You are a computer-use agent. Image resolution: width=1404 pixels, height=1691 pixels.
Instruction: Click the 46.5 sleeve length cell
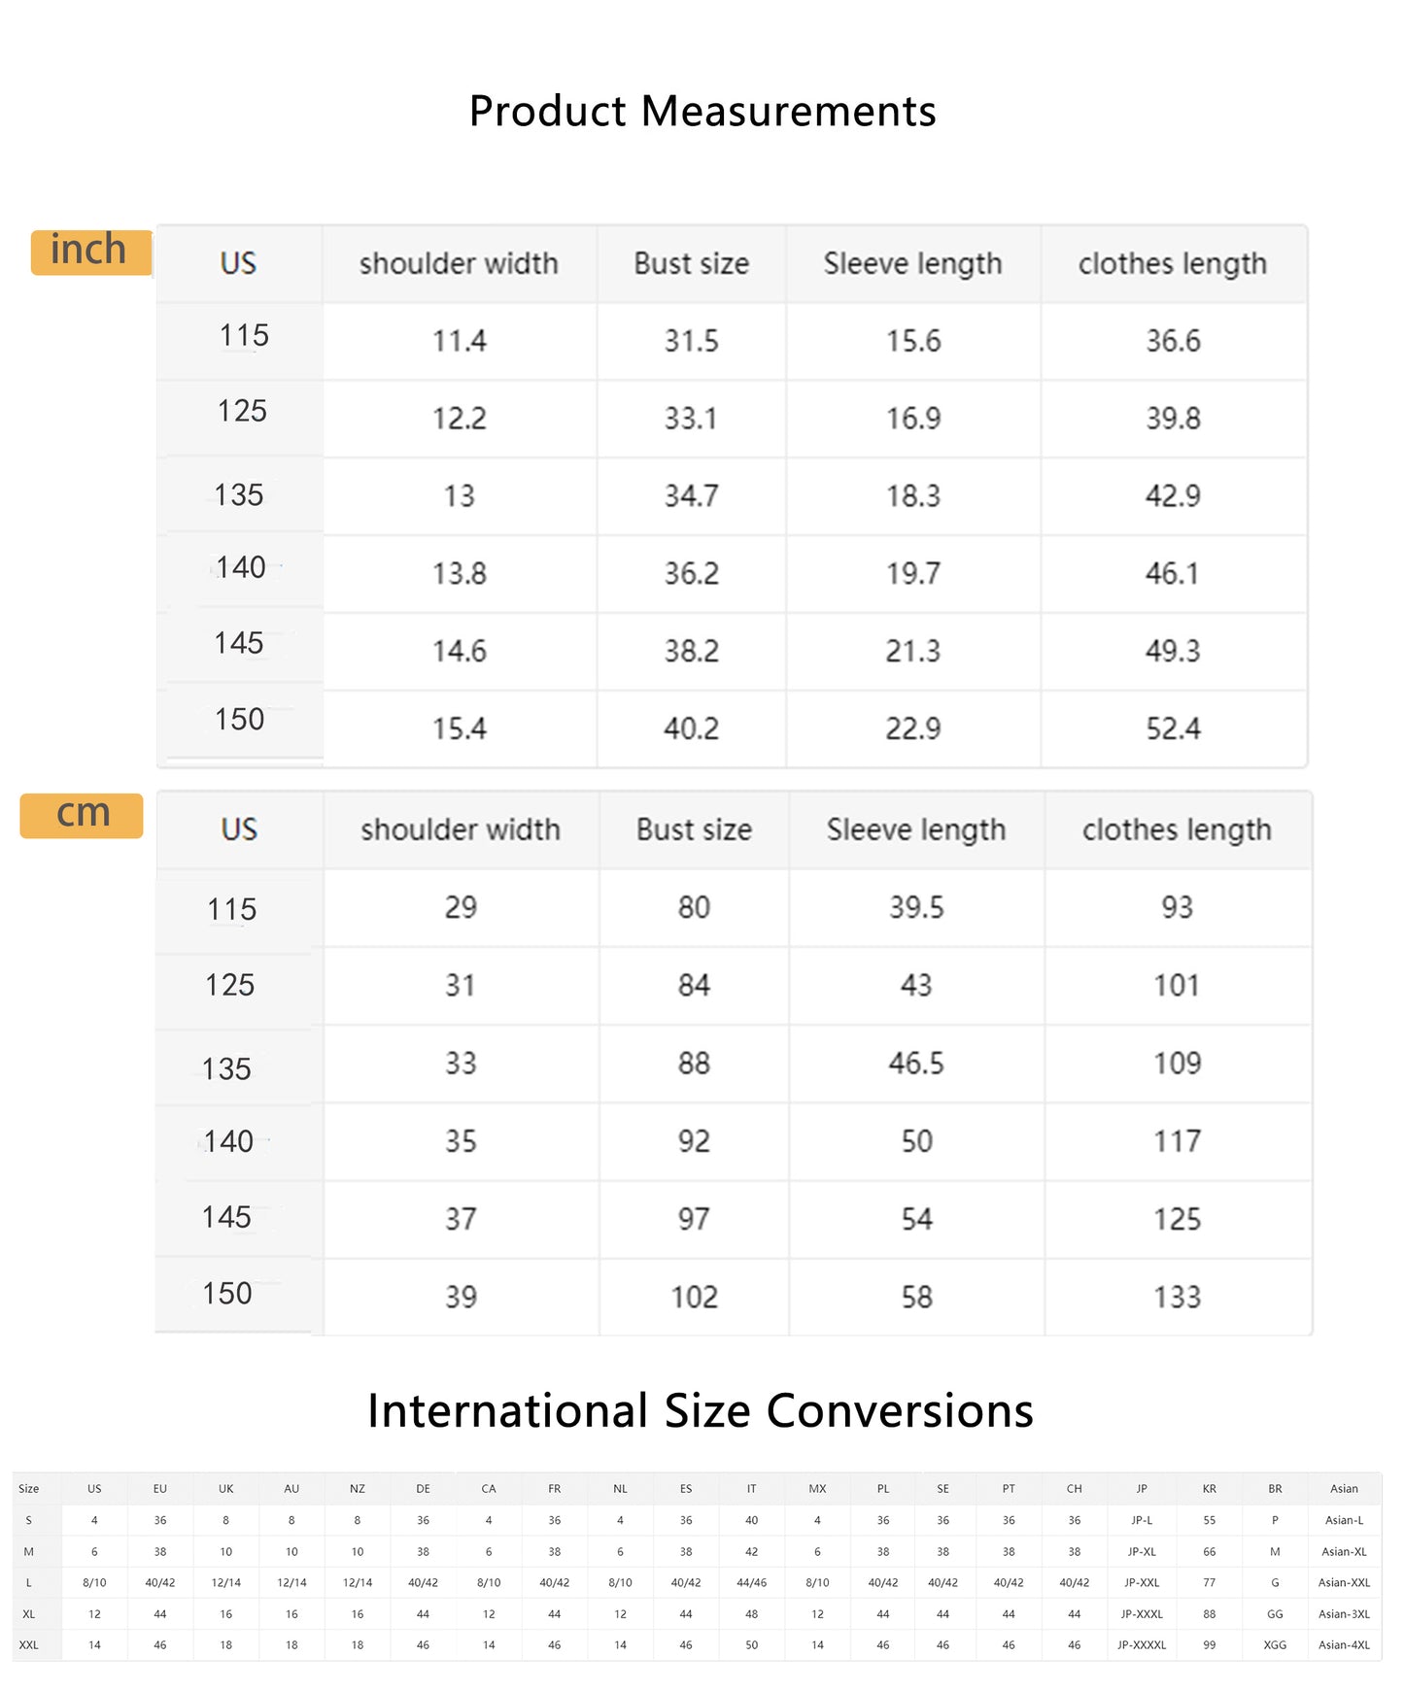pos(916,1064)
